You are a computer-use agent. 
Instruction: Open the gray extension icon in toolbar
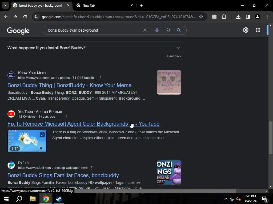click(214, 17)
